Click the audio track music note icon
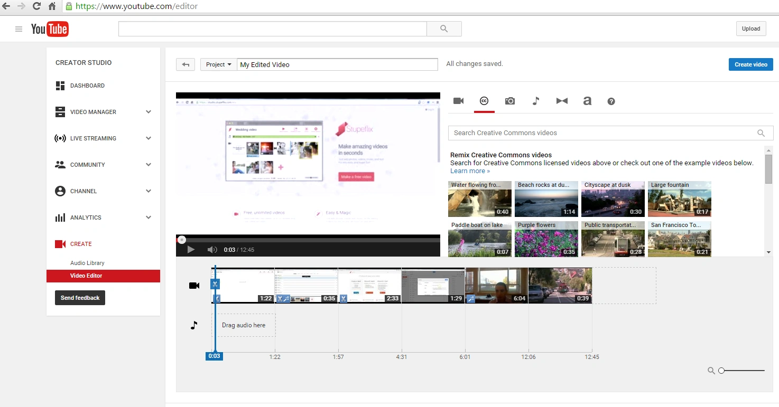Image resolution: width=779 pixels, height=407 pixels. 194,325
